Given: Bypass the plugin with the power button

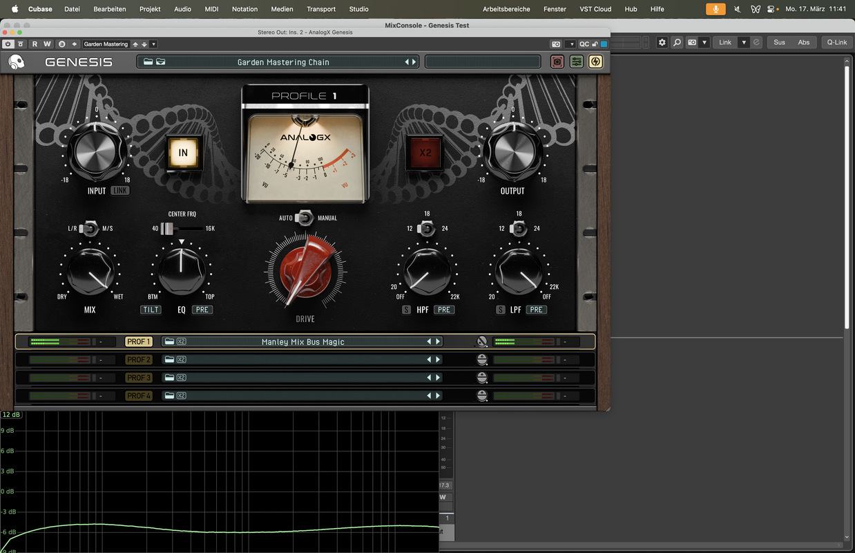Looking at the screenshot, I should (8, 44).
